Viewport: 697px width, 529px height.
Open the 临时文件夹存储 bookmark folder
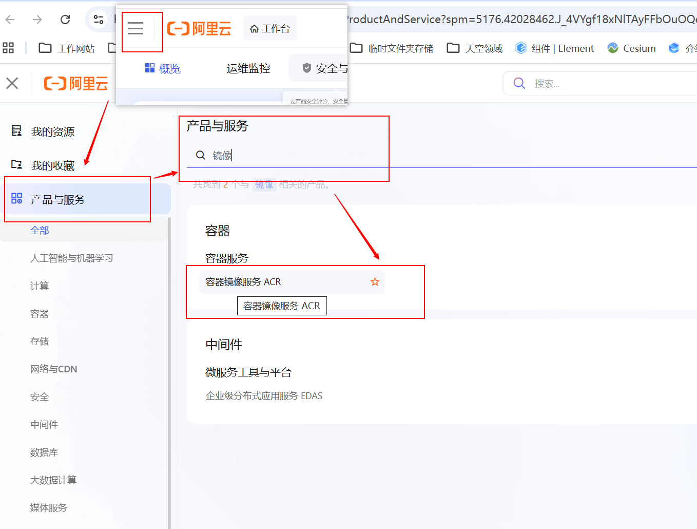(x=392, y=48)
